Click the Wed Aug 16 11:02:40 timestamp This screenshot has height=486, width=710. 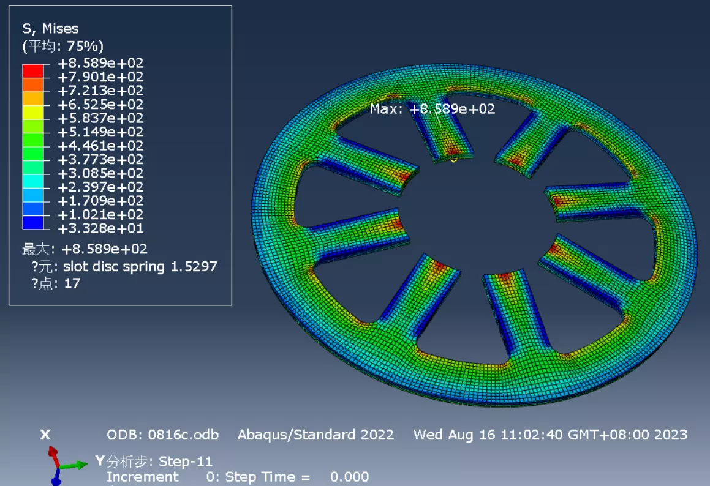pyautogui.click(x=551, y=435)
